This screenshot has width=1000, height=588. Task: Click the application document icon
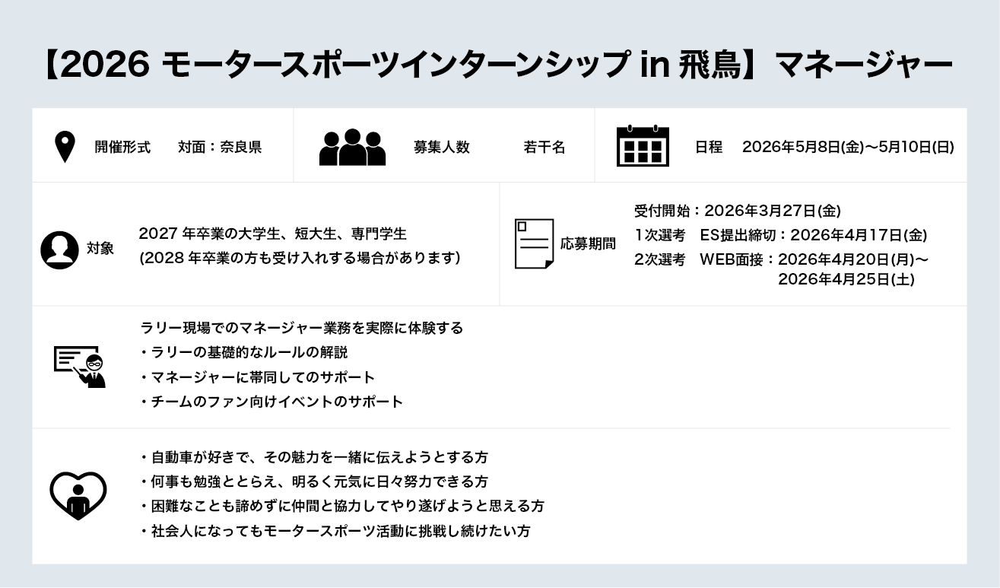[534, 243]
